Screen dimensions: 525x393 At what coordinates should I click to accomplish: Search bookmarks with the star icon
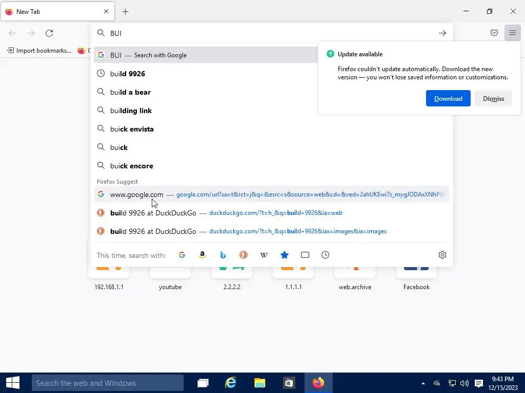click(x=284, y=255)
